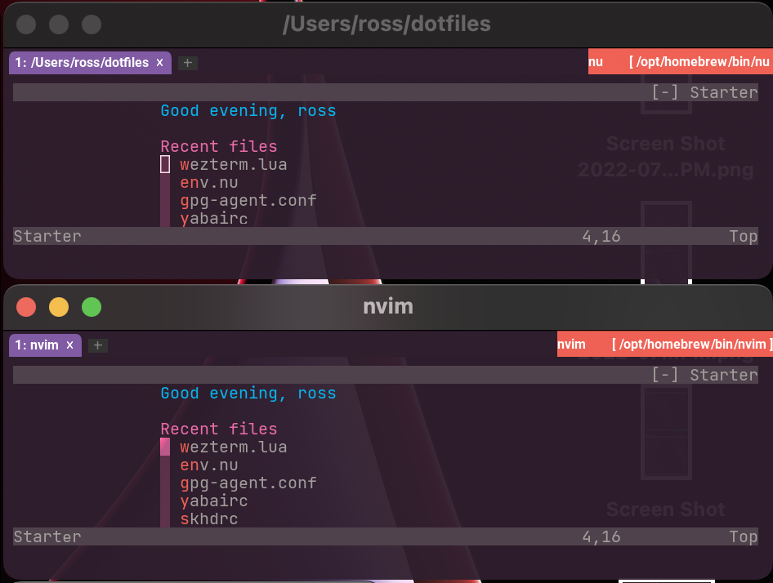Click the nvim process status segment
Image resolution: width=773 pixels, height=583 pixels.
point(572,344)
